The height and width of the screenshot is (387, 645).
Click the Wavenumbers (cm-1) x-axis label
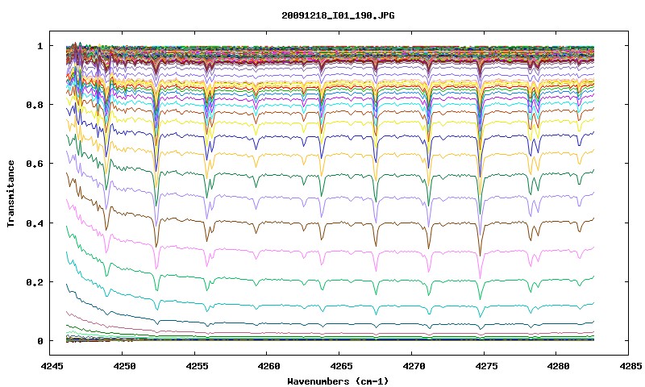(338, 381)
